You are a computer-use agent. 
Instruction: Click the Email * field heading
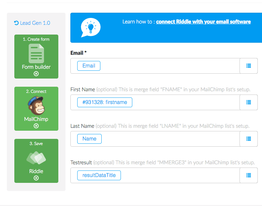click(79, 53)
